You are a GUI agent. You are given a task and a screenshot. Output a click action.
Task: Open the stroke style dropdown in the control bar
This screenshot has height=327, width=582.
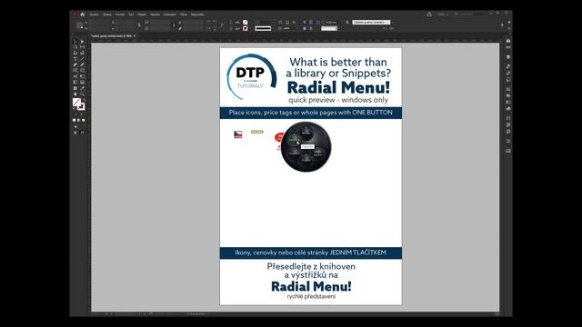[x=263, y=28]
